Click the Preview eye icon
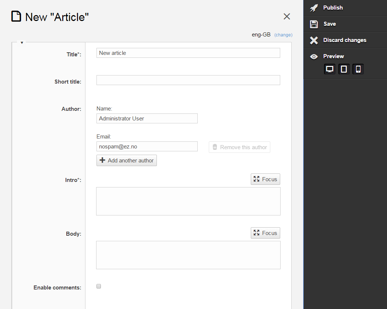The height and width of the screenshot is (309, 387). click(x=314, y=56)
